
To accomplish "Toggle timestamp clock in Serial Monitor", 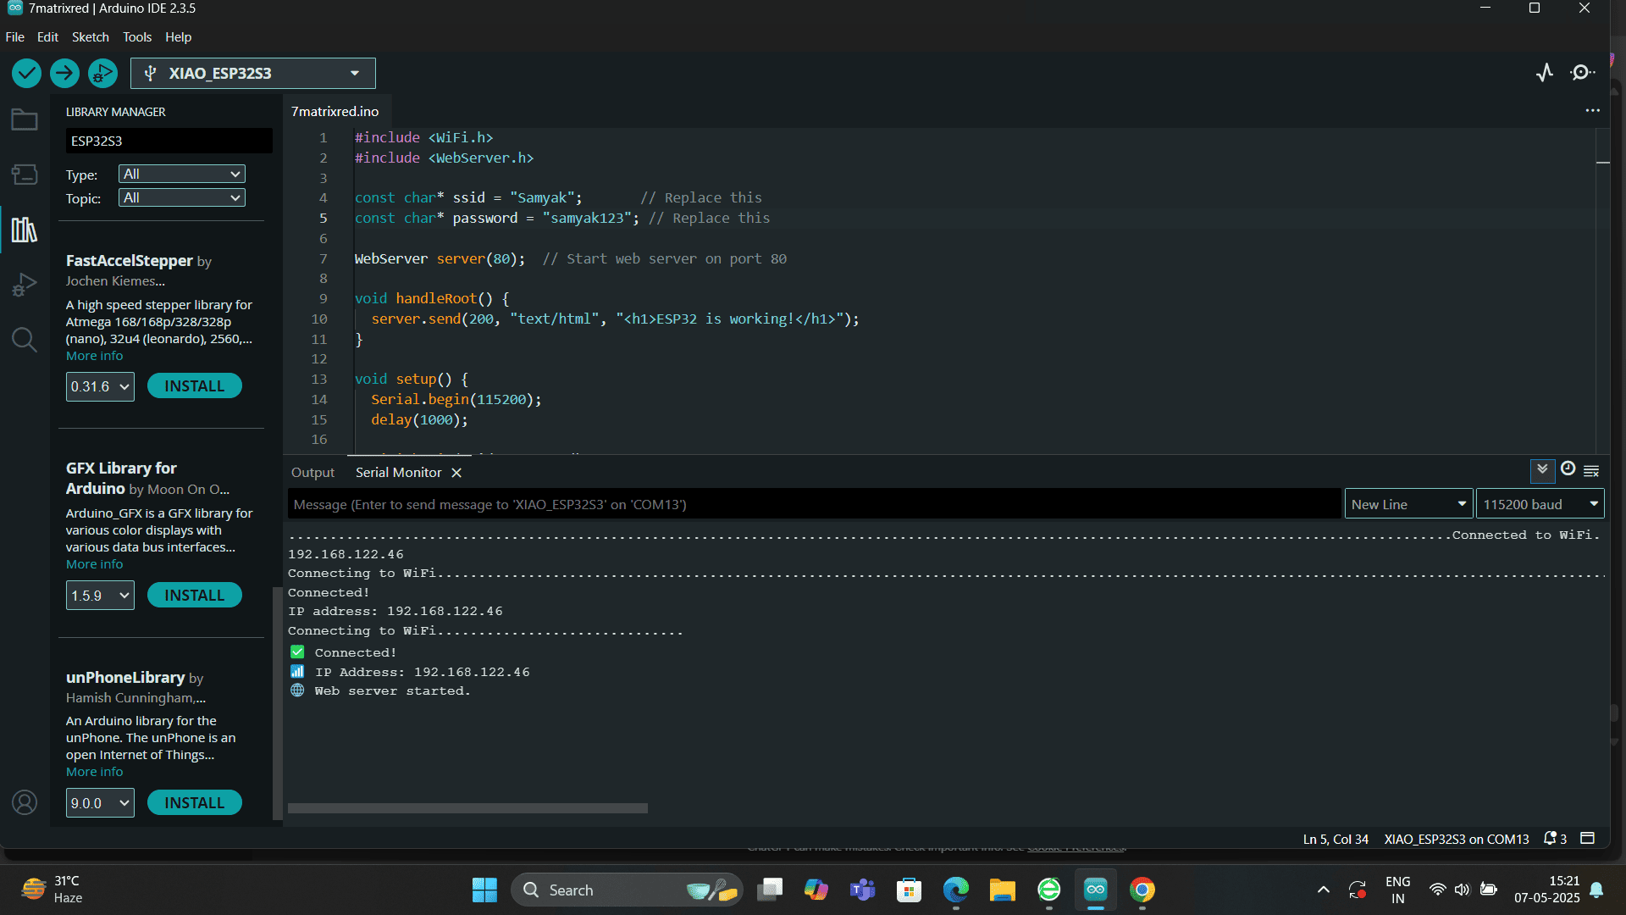I will coord(1568,469).
